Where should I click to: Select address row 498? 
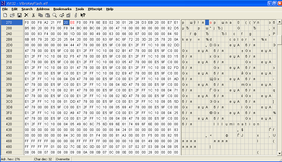(x=12, y=152)
